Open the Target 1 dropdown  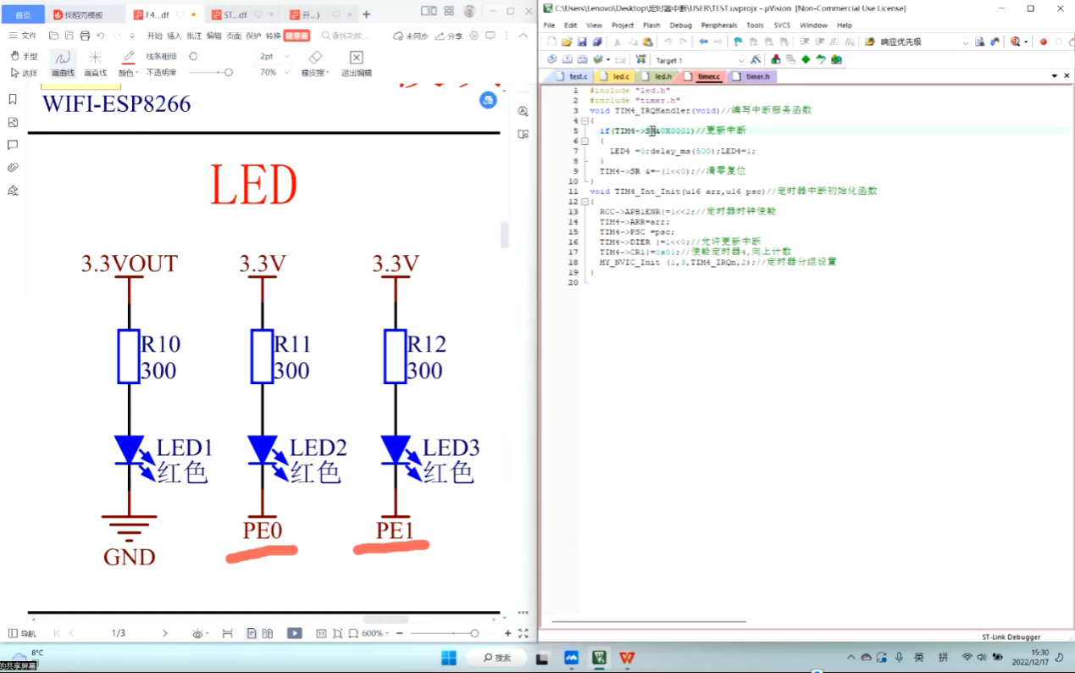pos(741,60)
